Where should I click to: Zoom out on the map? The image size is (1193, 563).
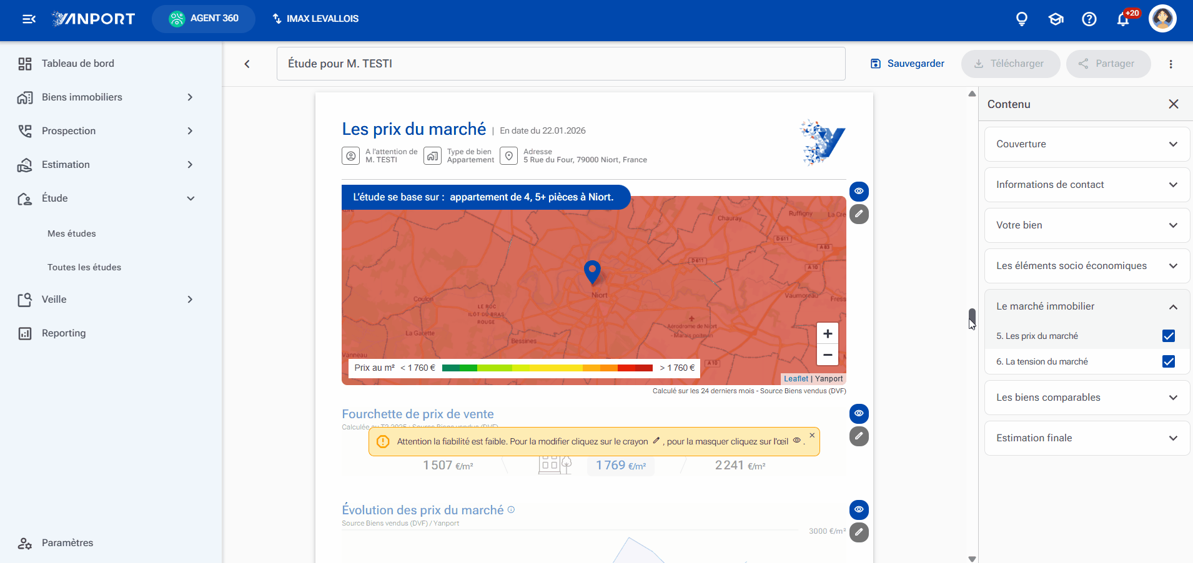coord(828,355)
